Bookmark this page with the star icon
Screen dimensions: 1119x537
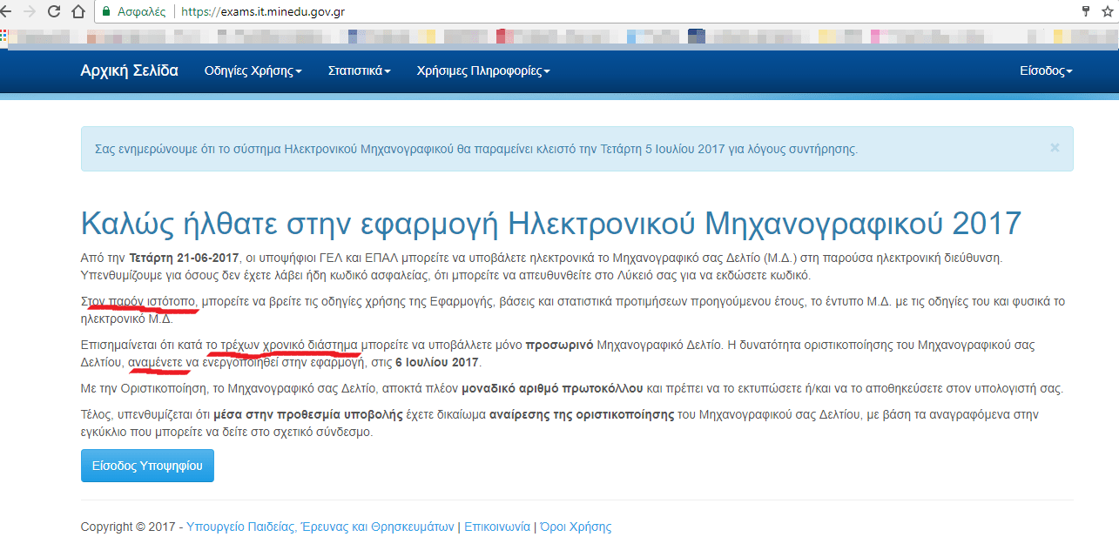click(x=1109, y=11)
